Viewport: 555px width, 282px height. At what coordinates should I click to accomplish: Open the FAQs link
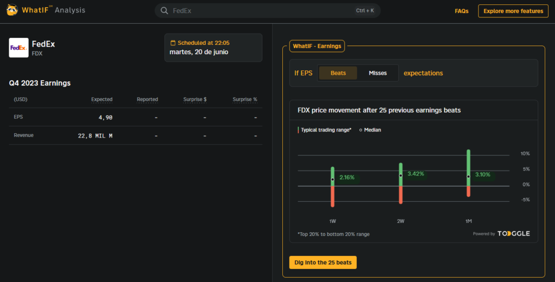[462, 11]
